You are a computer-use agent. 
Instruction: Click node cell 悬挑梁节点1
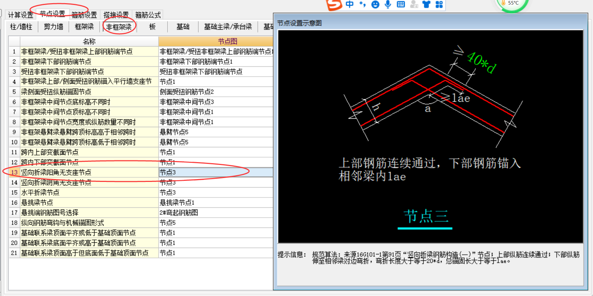coord(216,203)
